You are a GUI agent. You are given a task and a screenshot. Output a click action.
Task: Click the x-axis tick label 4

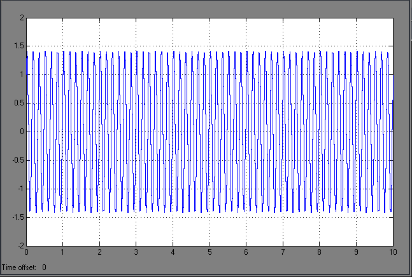coord(173,252)
